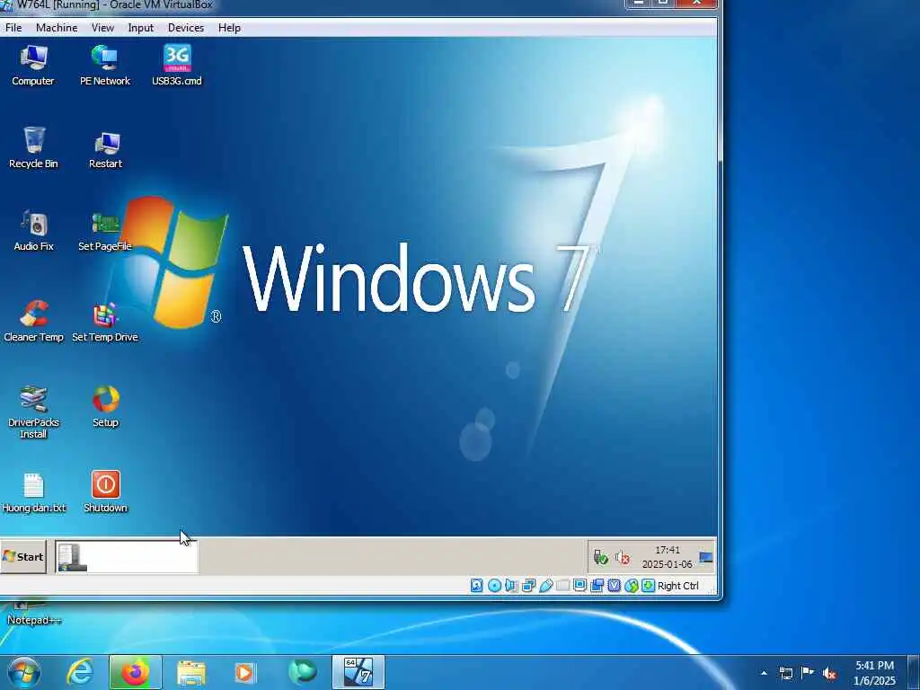Click the VirtualBox audio status indicator
This screenshot has height=690, width=920.
click(511, 586)
